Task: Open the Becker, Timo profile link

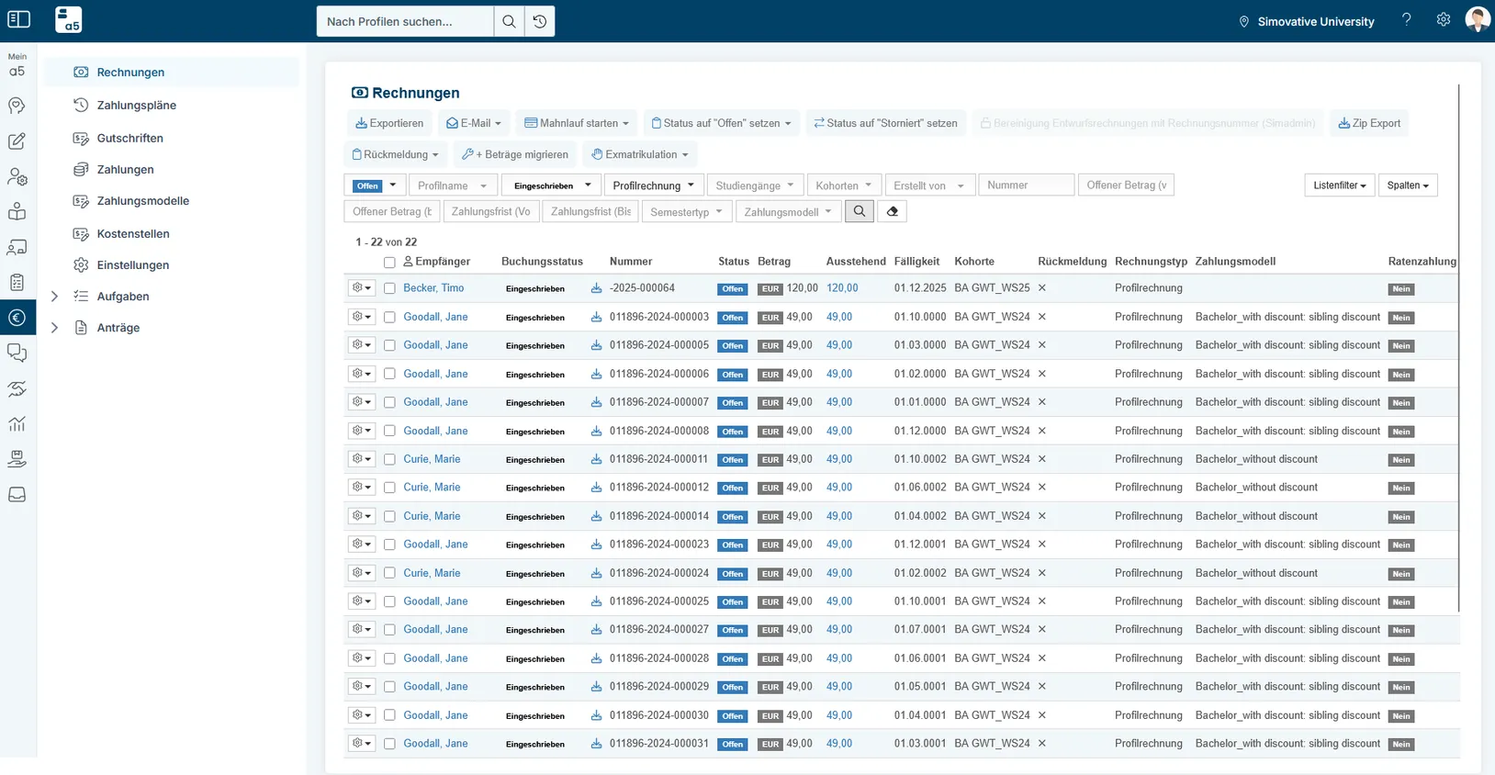Action: 433,288
